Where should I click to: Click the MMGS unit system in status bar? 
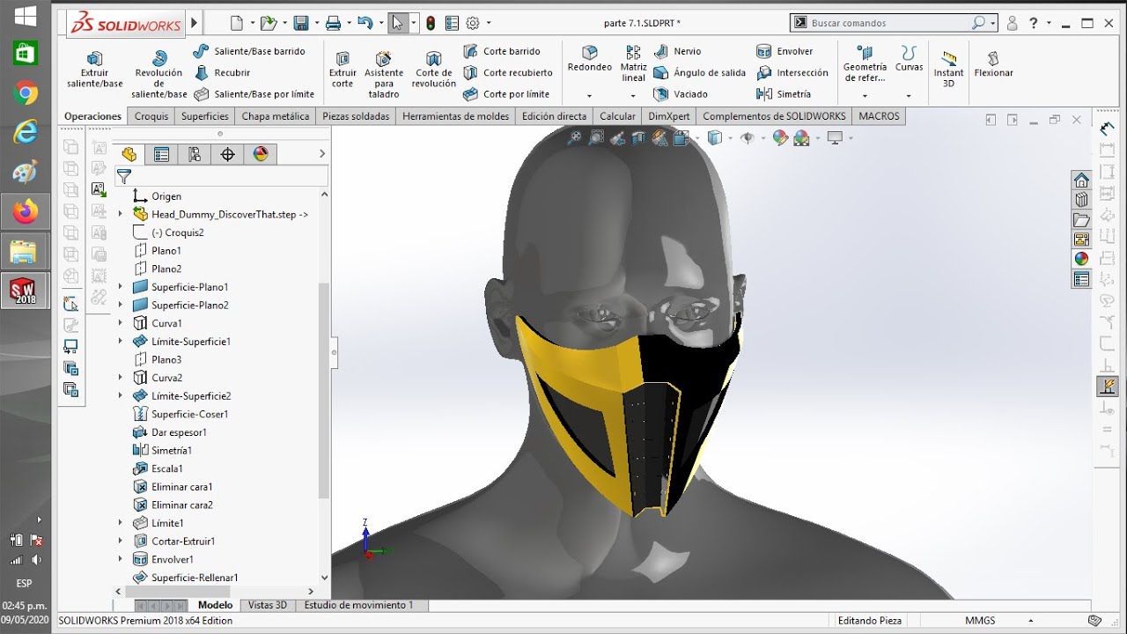click(x=980, y=621)
